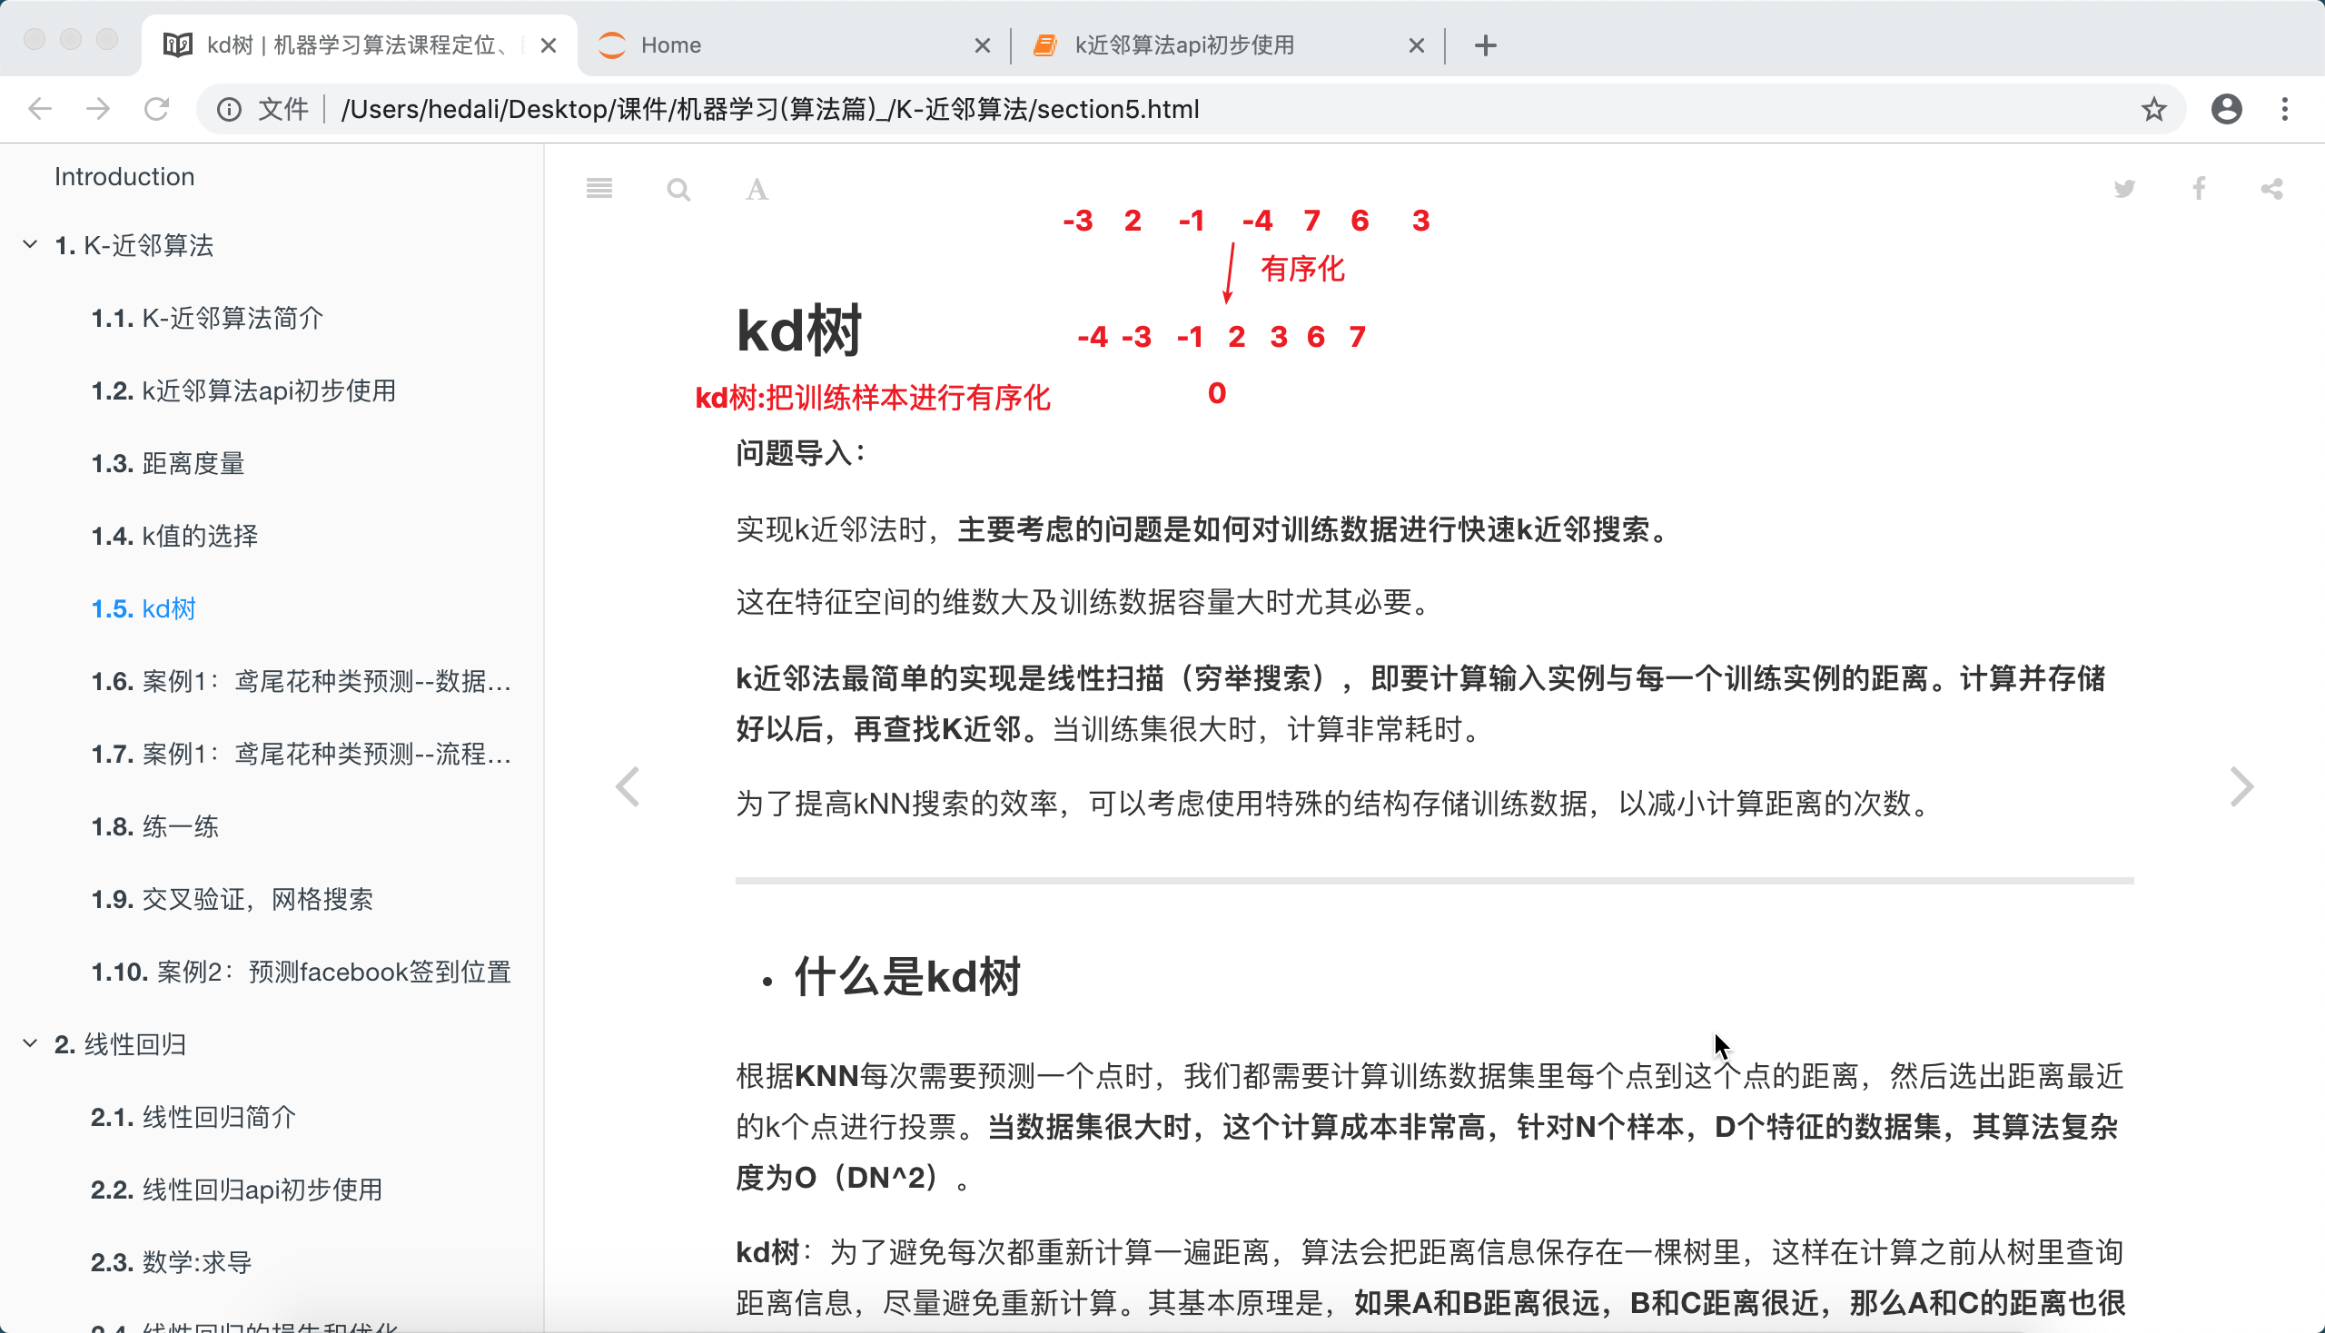Open the share options icon
Screen dimensions: 2325x1333
[x=2272, y=190]
